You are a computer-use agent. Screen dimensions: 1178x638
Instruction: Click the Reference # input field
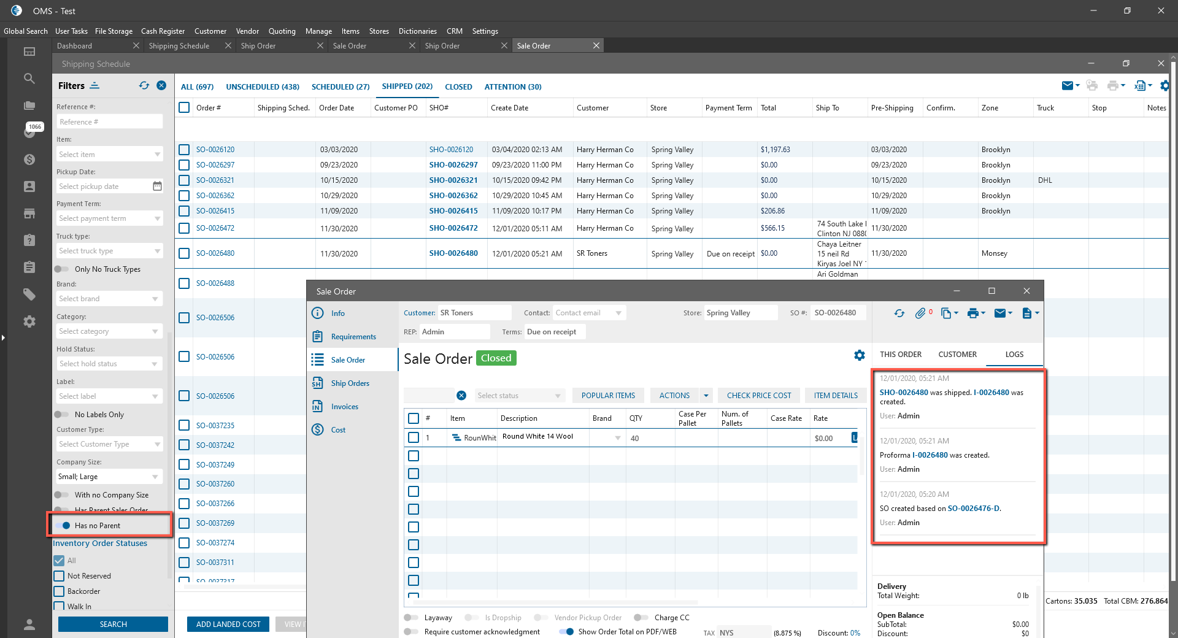(109, 122)
